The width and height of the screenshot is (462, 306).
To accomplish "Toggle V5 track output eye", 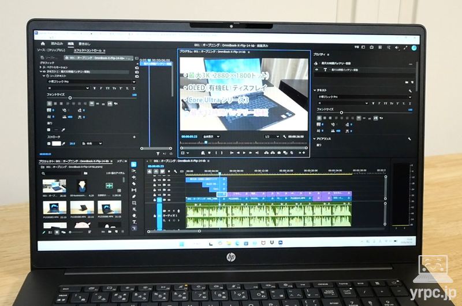I will 169,180.
